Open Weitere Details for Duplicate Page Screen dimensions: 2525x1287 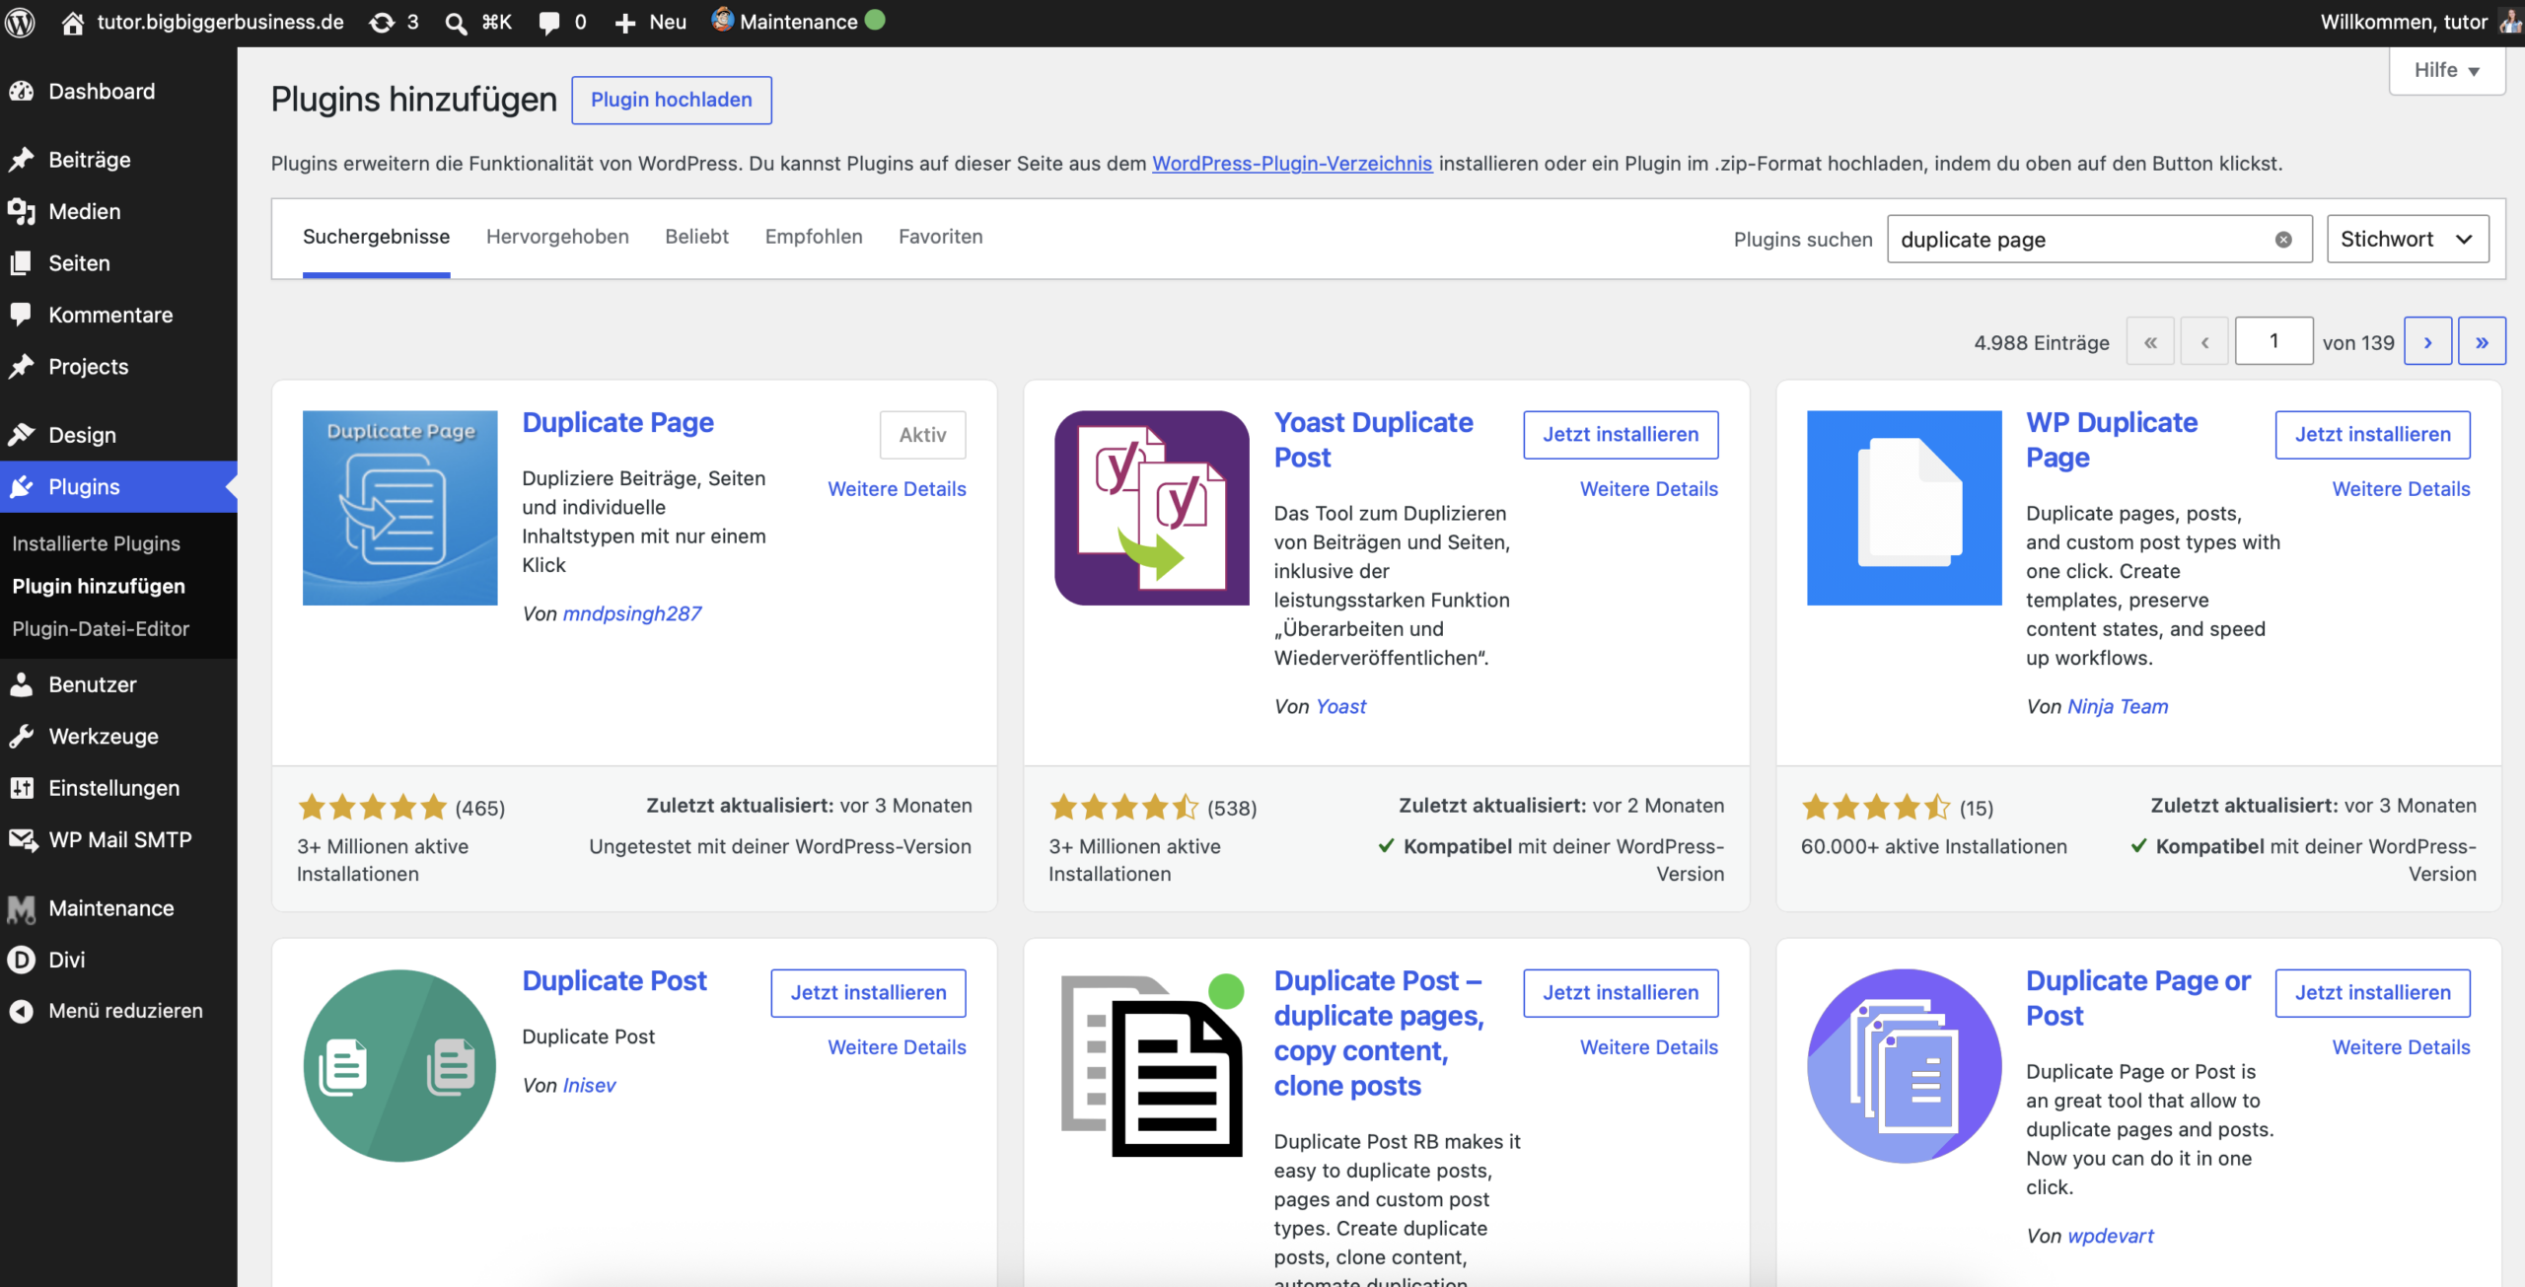click(897, 488)
